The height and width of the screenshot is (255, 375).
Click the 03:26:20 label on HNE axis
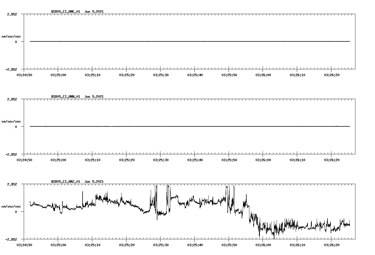(x=331, y=75)
